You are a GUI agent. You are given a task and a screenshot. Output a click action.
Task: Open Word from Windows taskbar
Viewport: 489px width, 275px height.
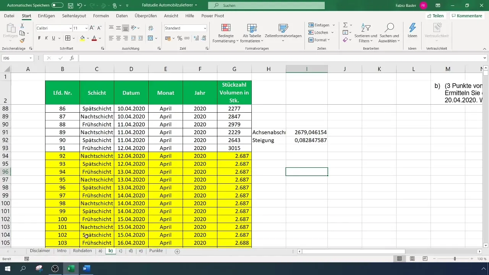tap(86, 269)
